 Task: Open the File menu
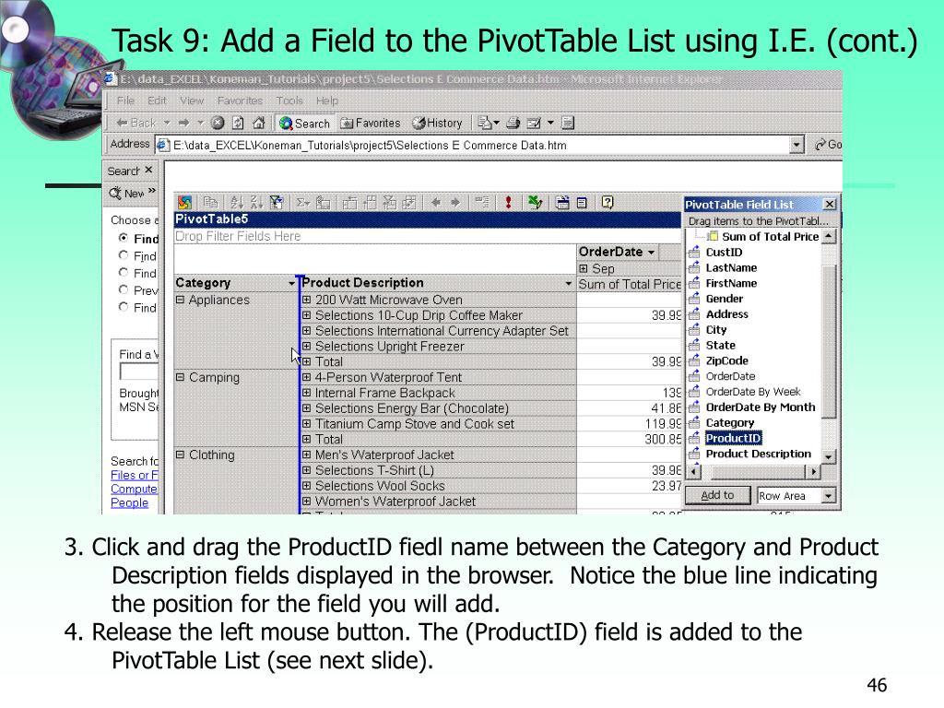125,100
